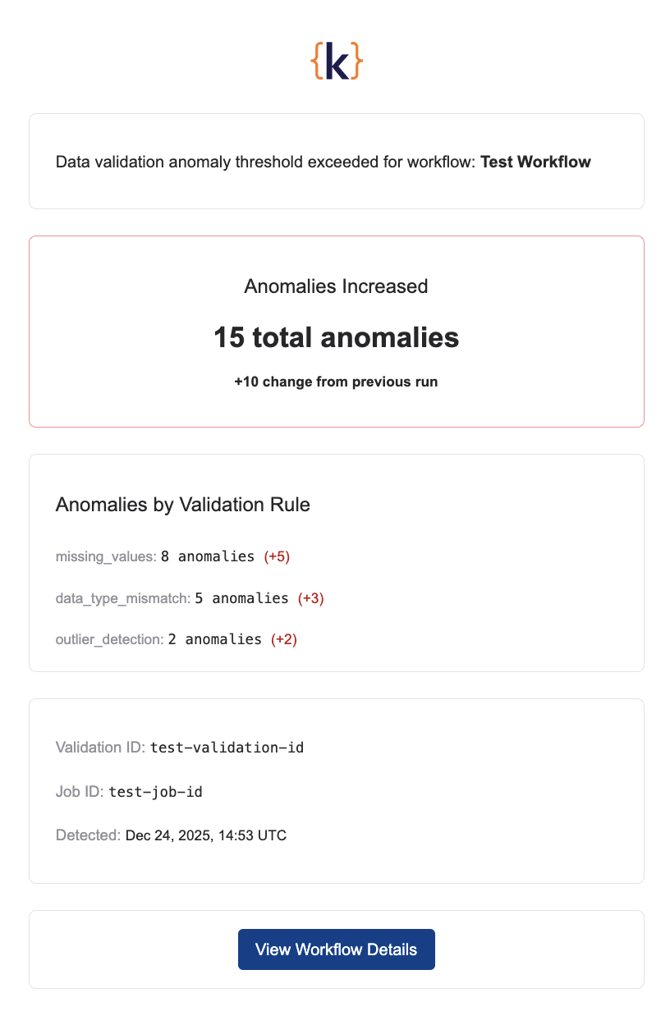Select the anomaly summary card with red border
Image resolution: width=670 pixels, height=1011 pixels.
coord(336,332)
